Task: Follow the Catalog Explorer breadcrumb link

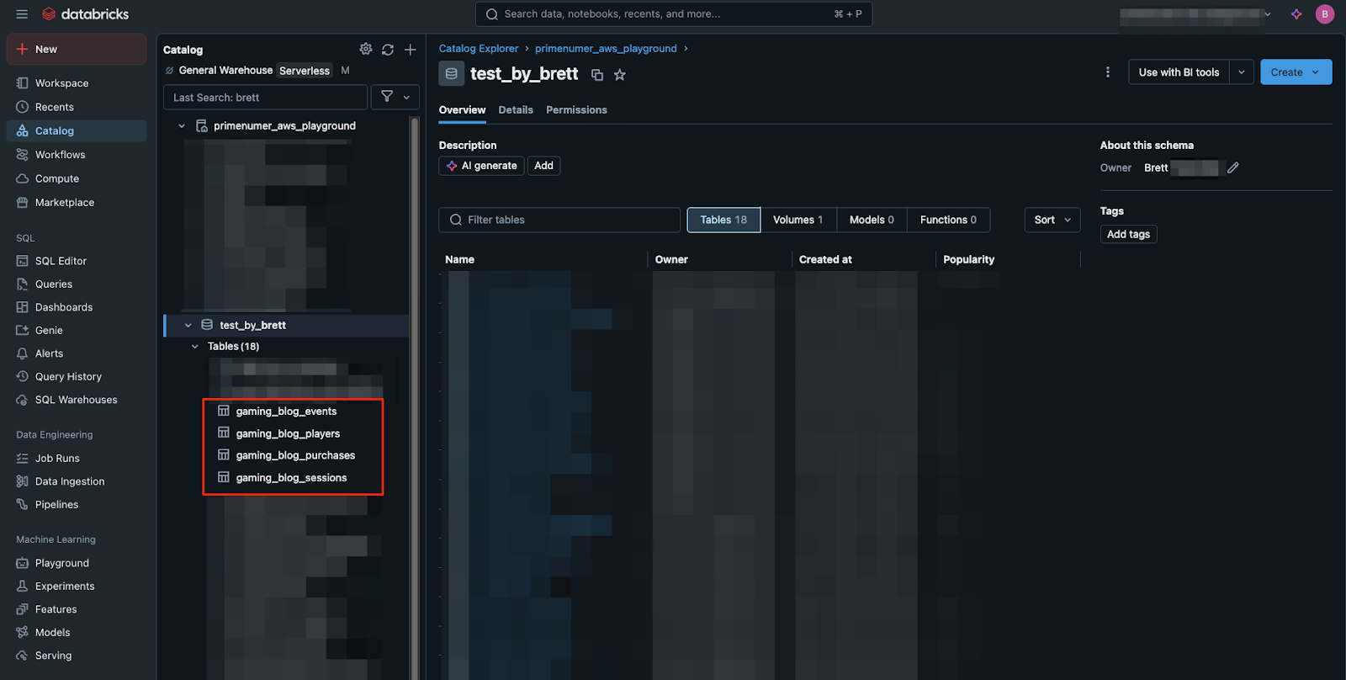Action: click(x=479, y=49)
